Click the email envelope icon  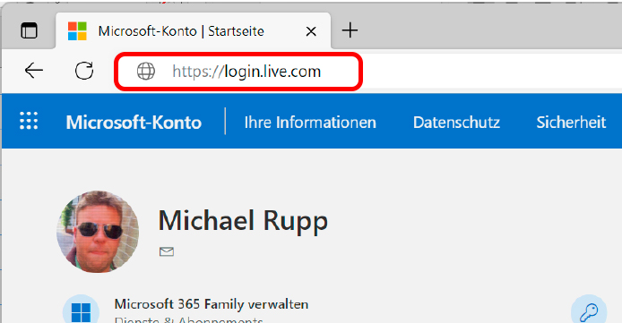pyautogui.click(x=167, y=251)
